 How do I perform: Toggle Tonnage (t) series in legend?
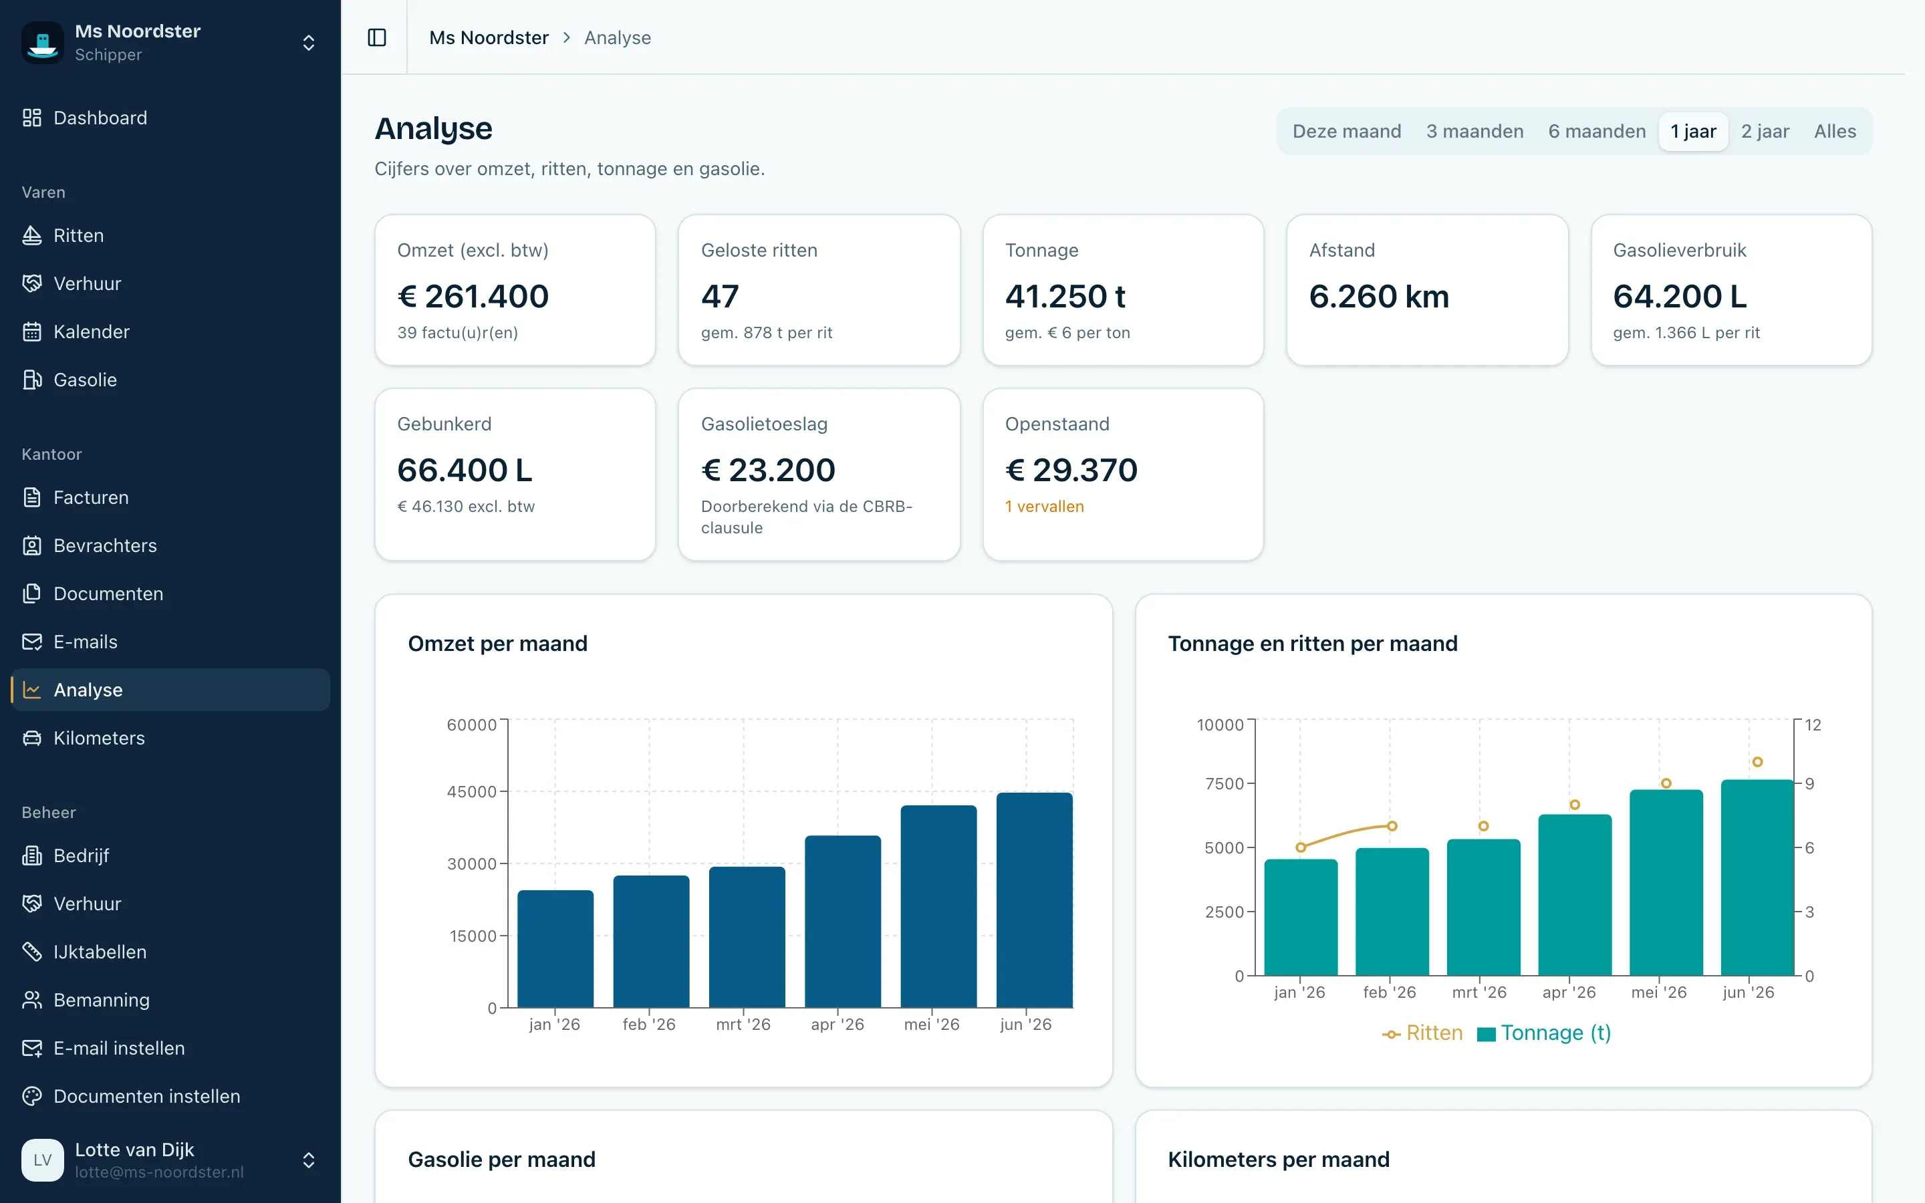tap(1544, 1033)
